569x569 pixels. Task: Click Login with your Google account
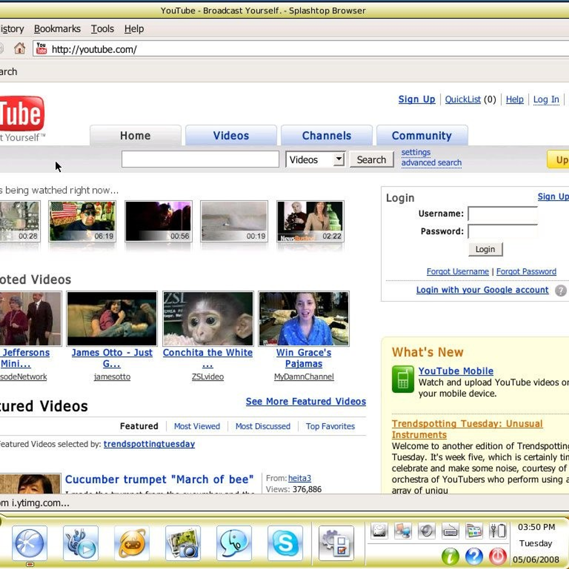pos(483,290)
